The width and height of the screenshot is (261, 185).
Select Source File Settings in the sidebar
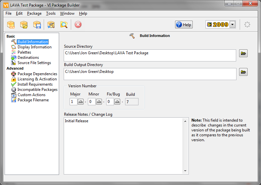[x=34, y=63]
